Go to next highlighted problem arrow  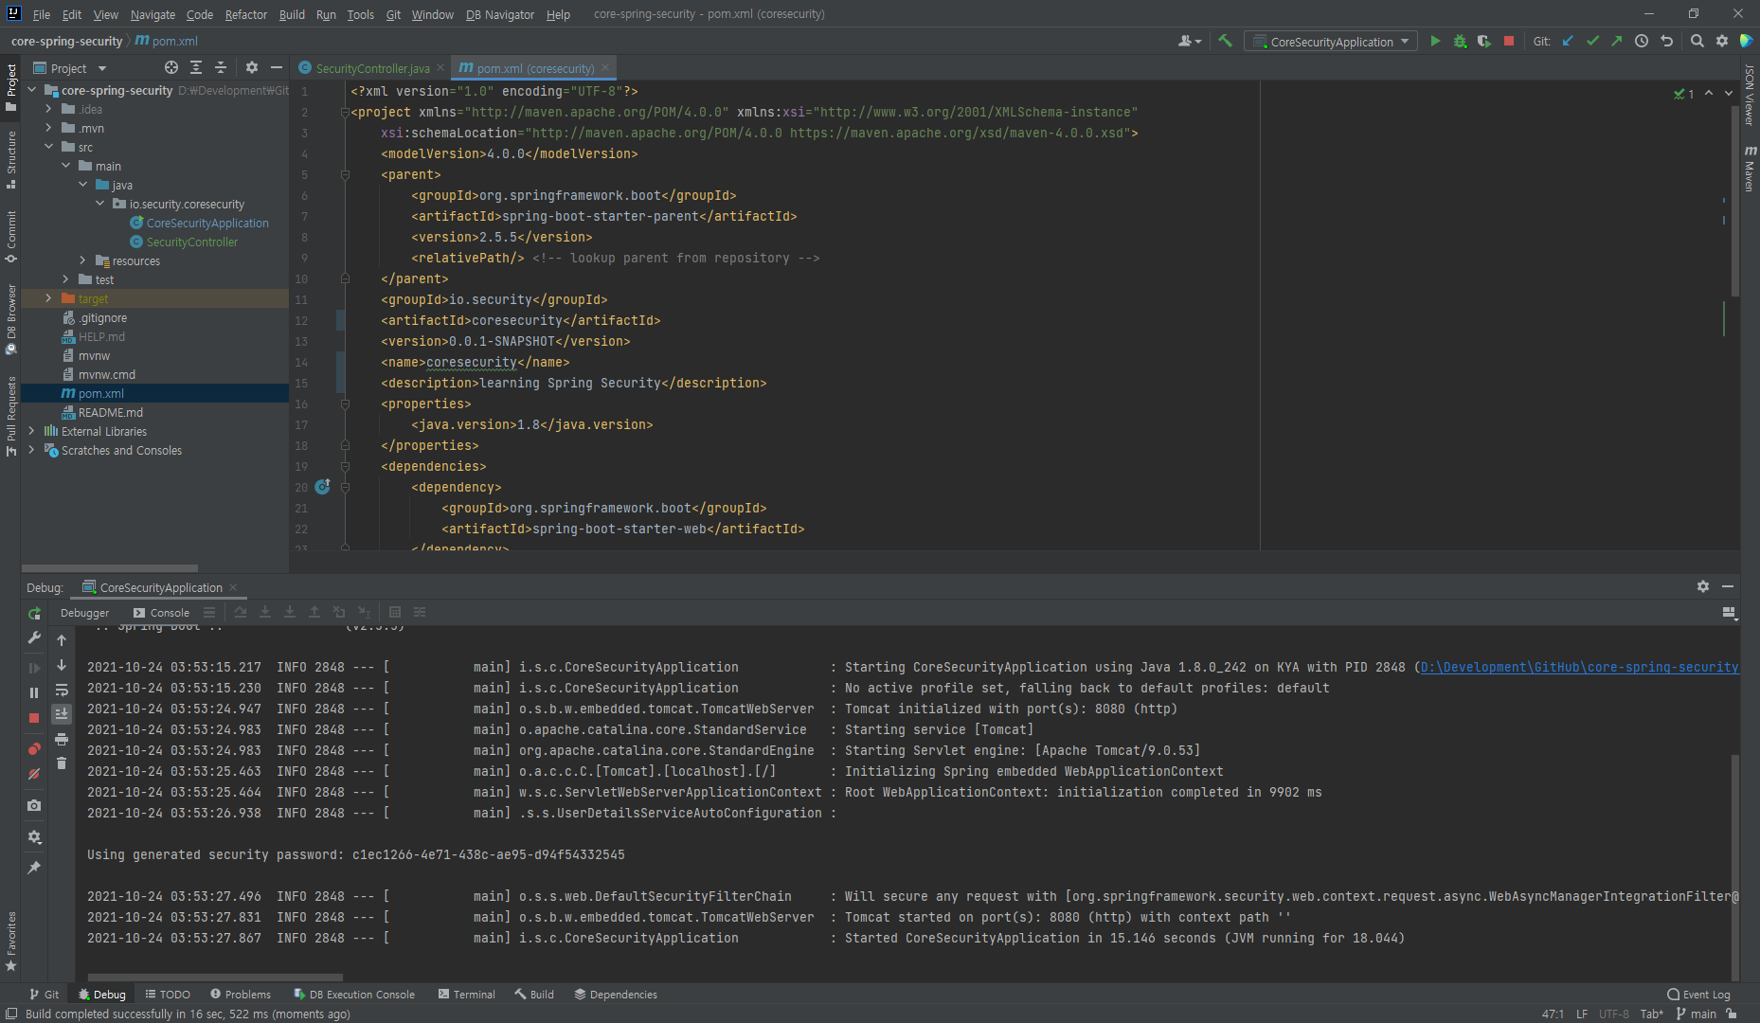pyautogui.click(x=1728, y=93)
